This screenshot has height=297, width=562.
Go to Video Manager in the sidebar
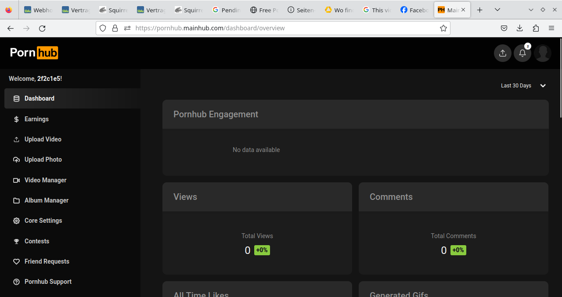pyautogui.click(x=45, y=180)
